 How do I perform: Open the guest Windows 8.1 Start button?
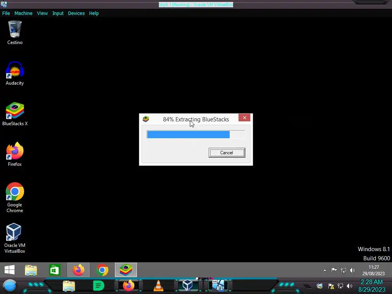pos(10,270)
